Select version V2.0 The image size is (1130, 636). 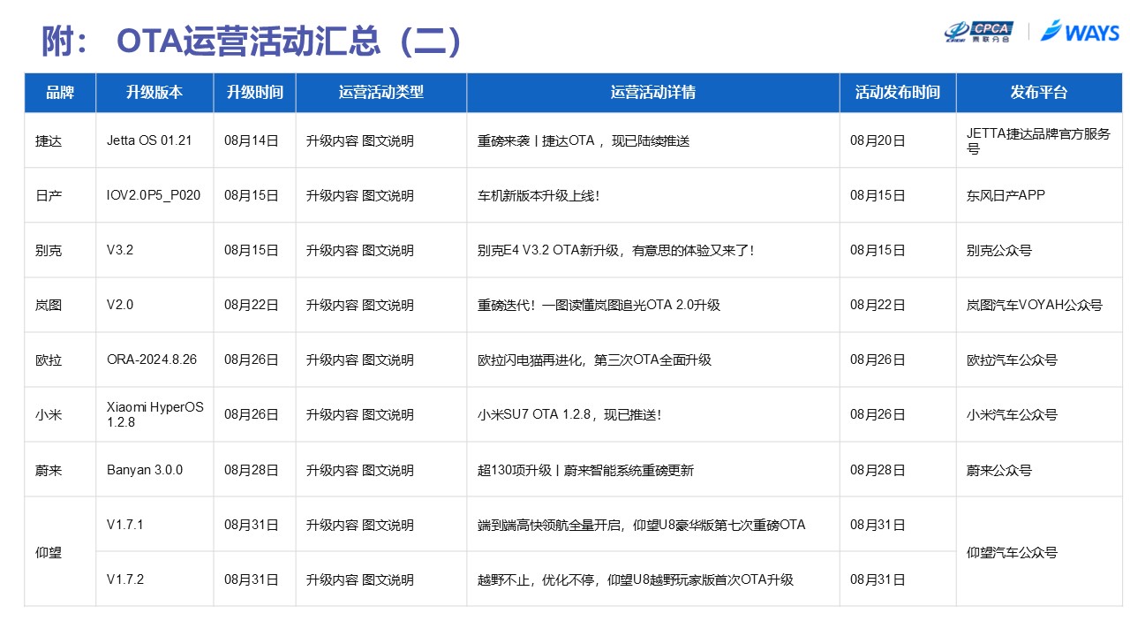coord(120,305)
